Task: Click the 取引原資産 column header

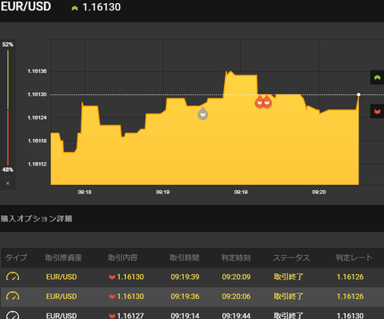Action: pyautogui.click(x=63, y=257)
